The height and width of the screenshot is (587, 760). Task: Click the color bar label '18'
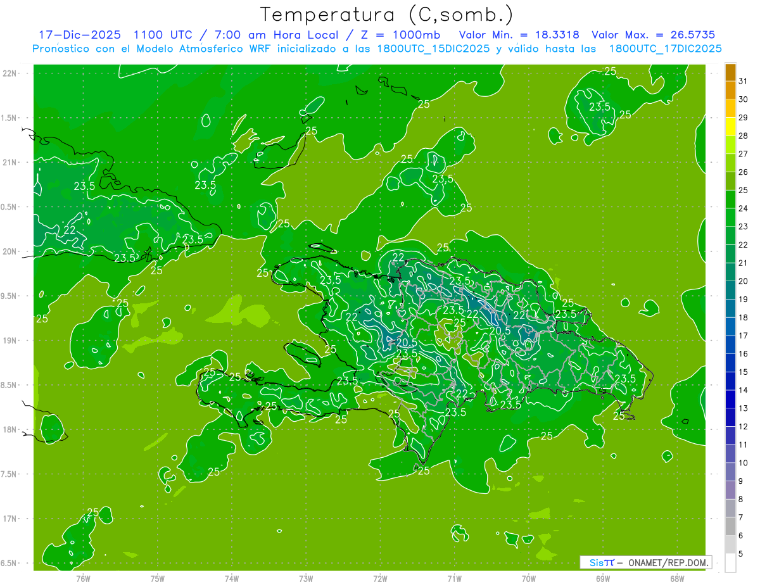coord(744,318)
